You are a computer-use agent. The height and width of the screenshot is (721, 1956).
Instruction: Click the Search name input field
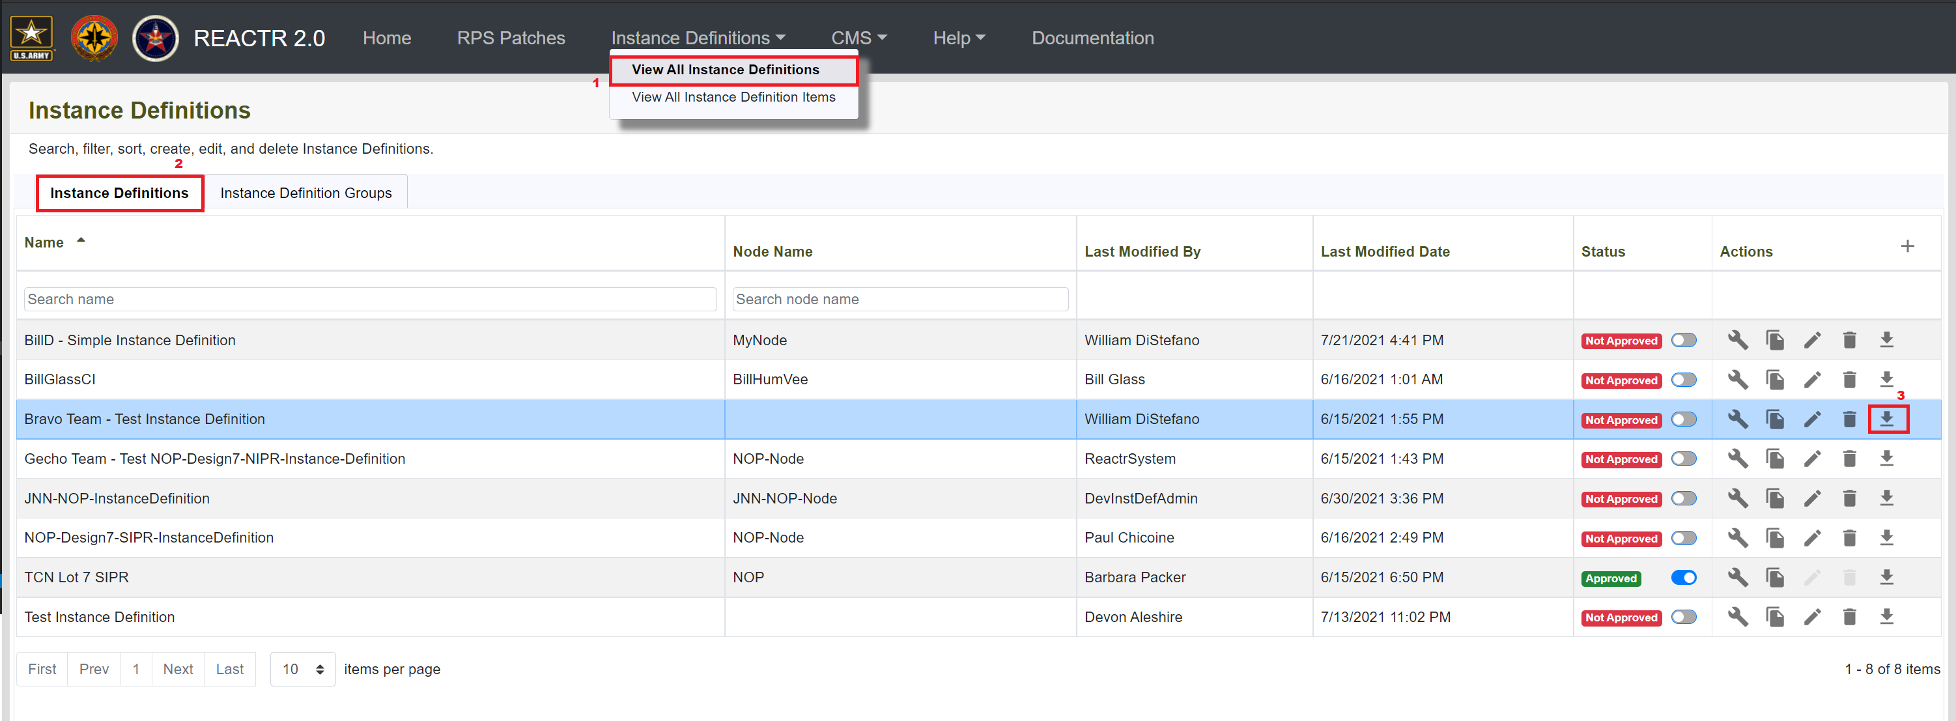click(x=369, y=300)
